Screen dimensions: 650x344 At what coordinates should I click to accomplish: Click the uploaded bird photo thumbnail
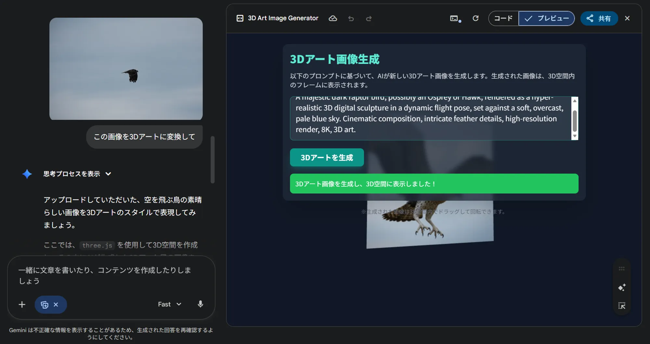[x=126, y=68]
